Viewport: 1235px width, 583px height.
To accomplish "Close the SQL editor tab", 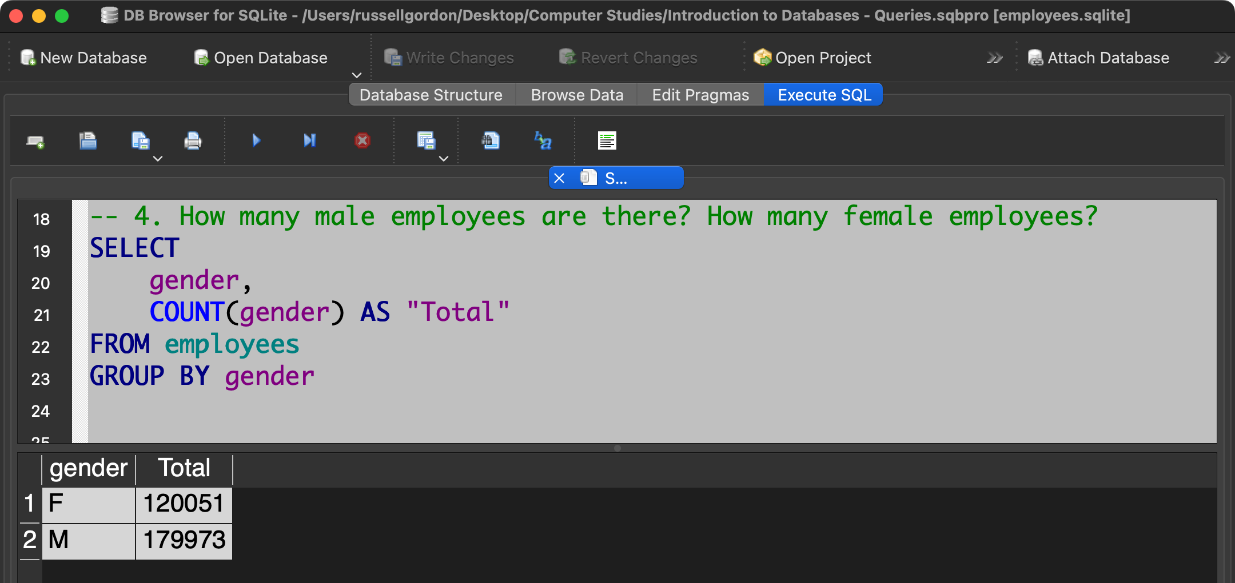I will point(559,178).
